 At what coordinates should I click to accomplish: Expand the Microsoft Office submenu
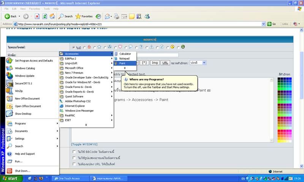(86, 68)
